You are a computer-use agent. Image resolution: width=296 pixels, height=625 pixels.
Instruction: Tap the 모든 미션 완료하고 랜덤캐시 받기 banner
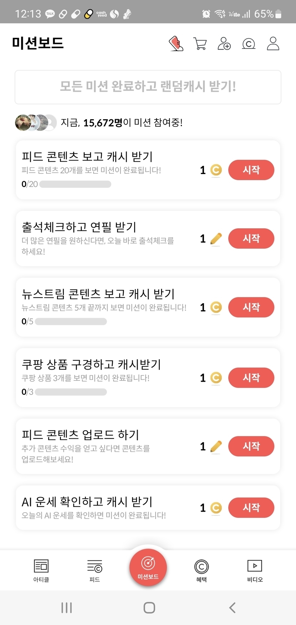pyautogui.click(x=148, y=87)
